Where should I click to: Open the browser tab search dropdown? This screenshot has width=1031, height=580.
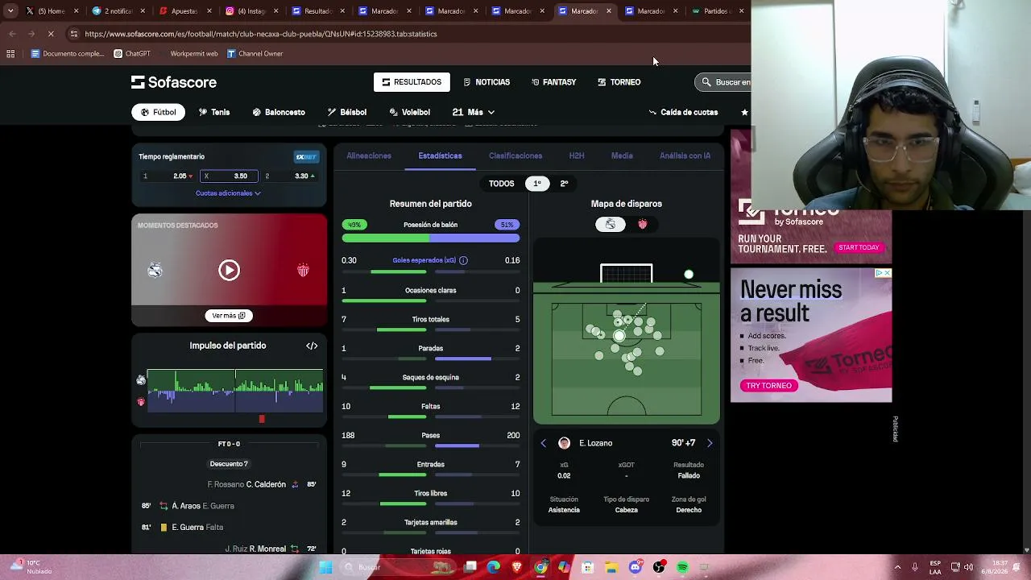coord(10,11)
